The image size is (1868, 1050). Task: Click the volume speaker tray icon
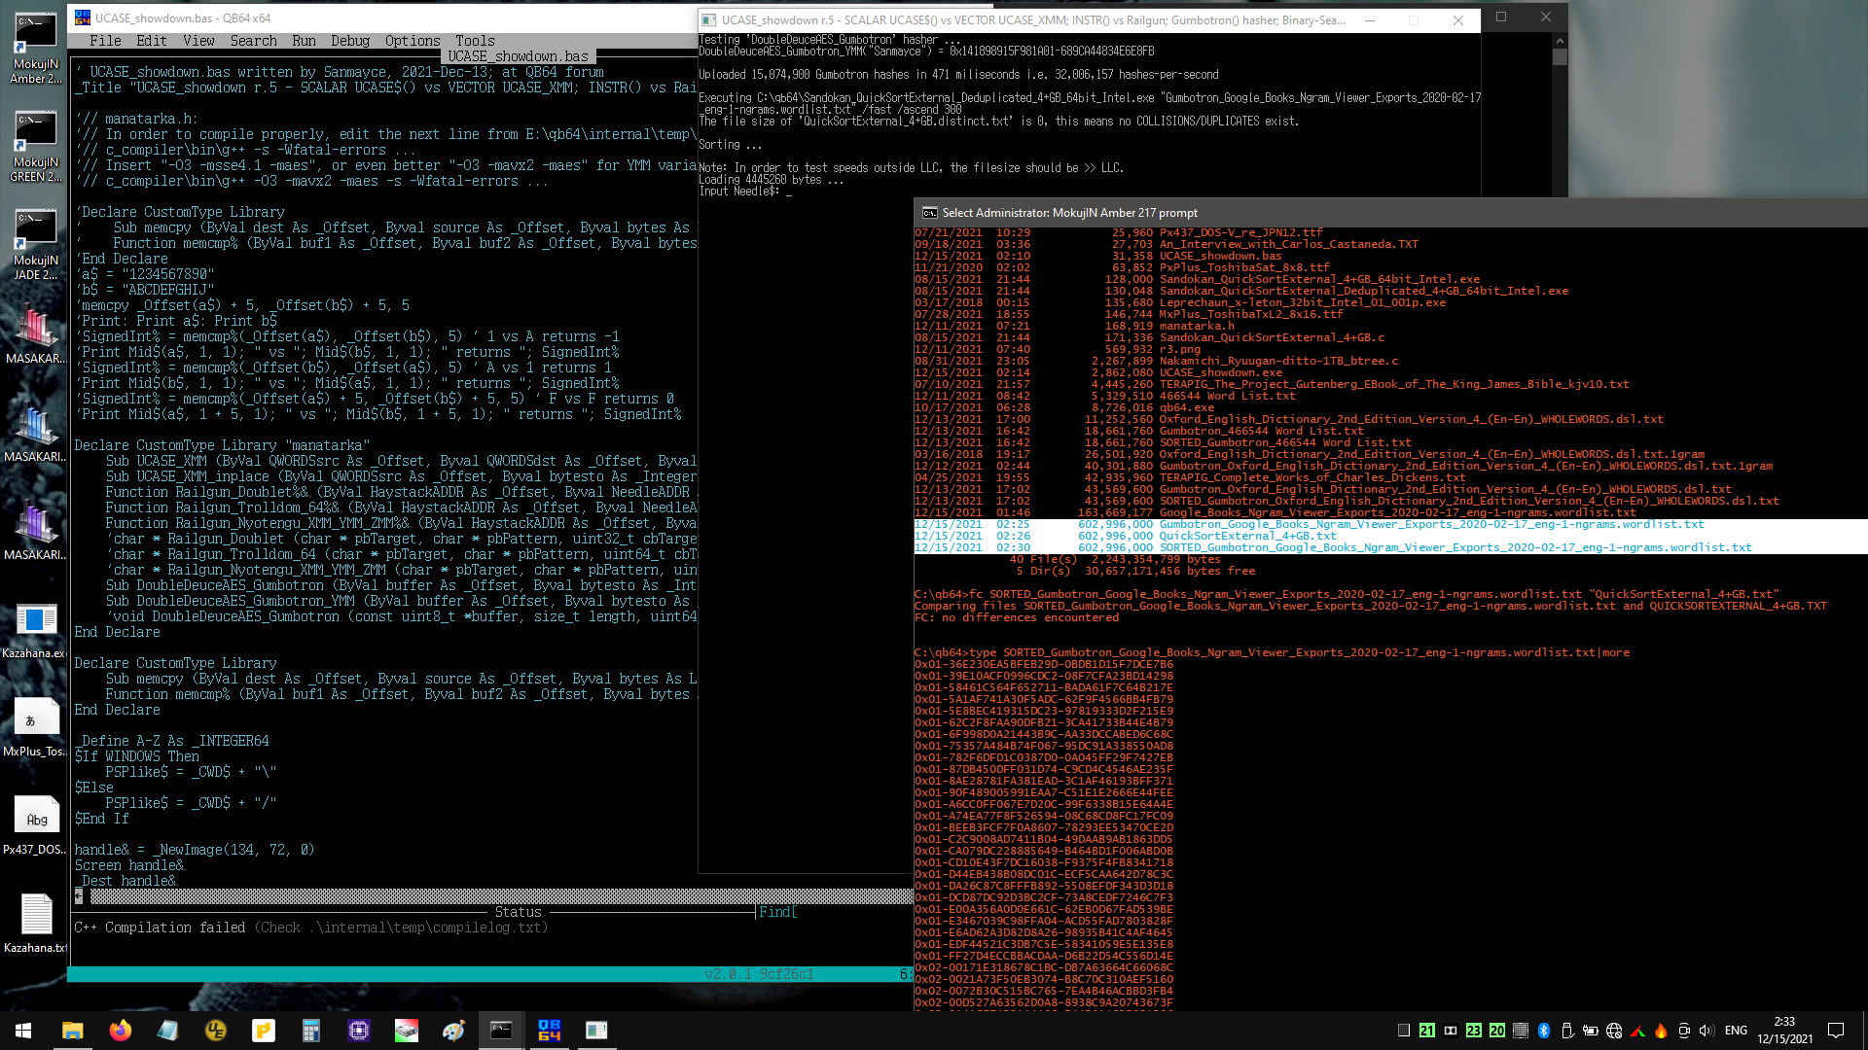[1706, 1031]
